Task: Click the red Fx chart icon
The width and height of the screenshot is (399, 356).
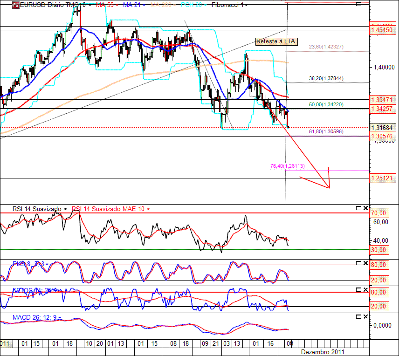Action: click(x=16, y=5)
